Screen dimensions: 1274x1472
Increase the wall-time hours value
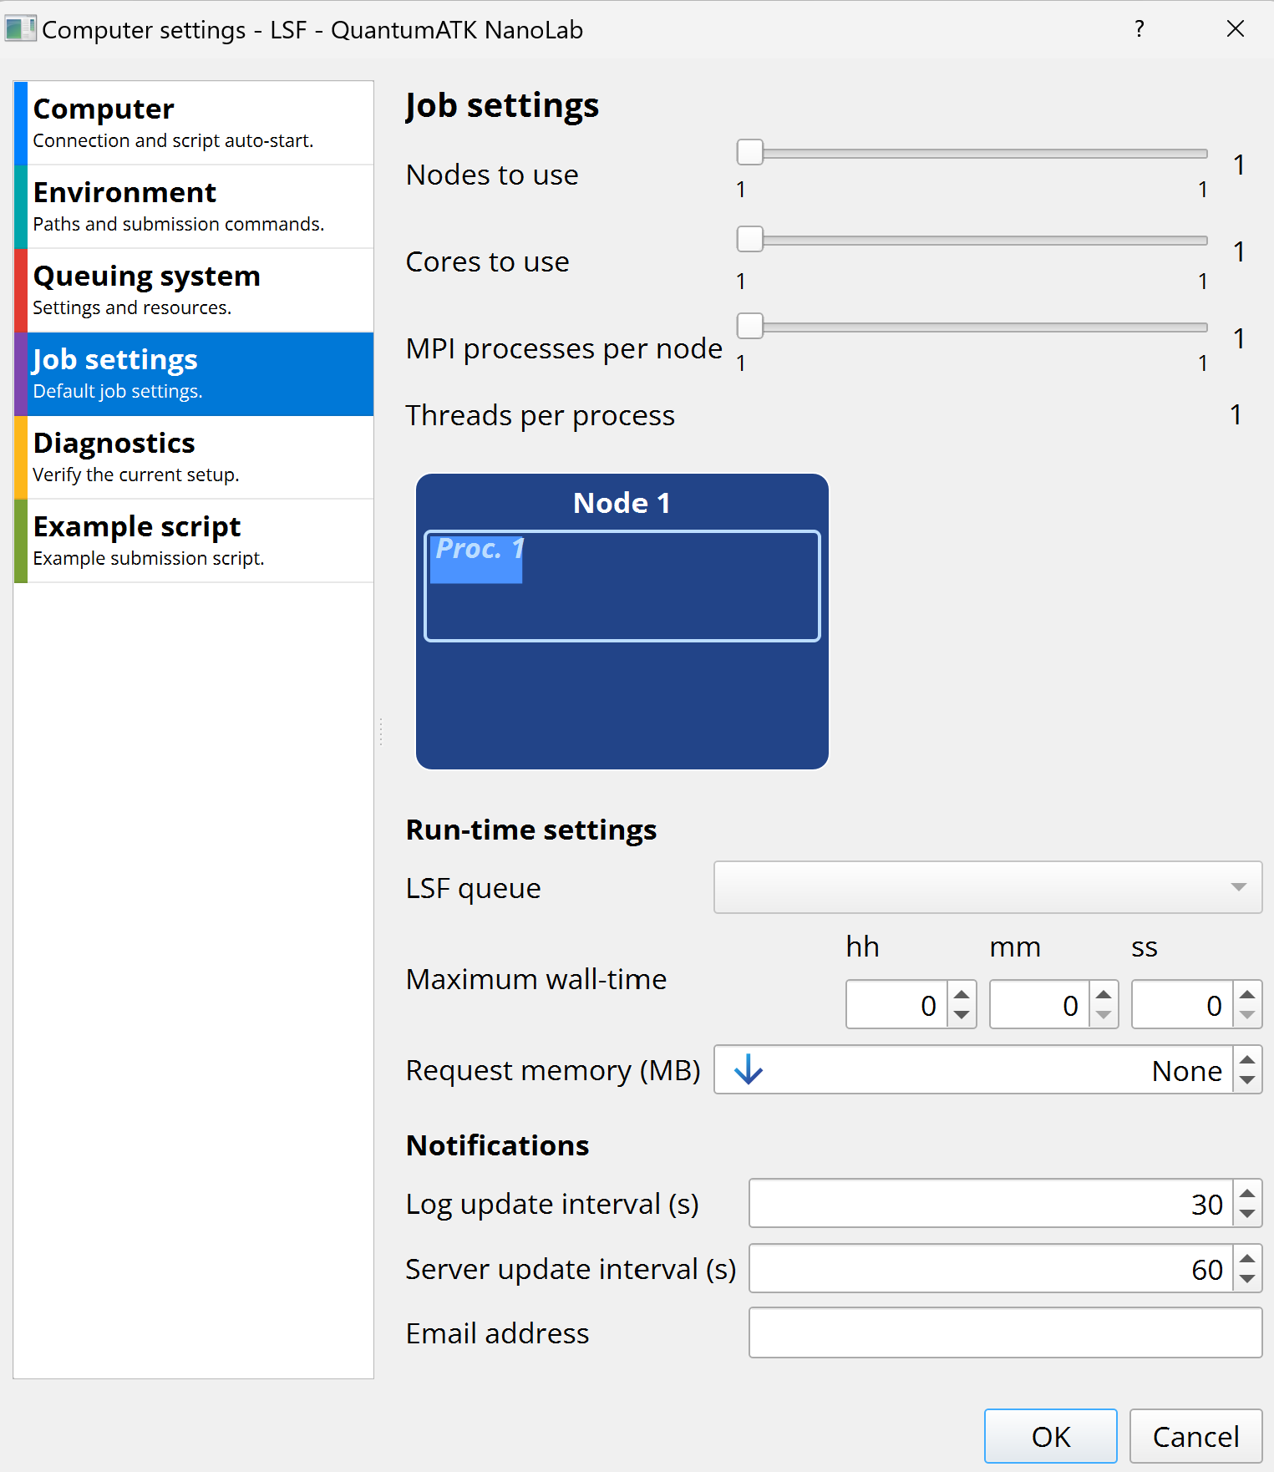point(962,994)
